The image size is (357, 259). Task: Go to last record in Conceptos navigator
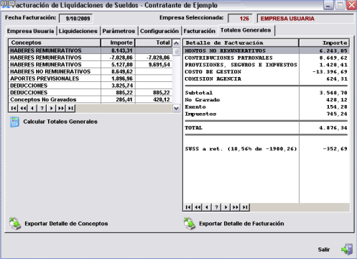point(70,108)
